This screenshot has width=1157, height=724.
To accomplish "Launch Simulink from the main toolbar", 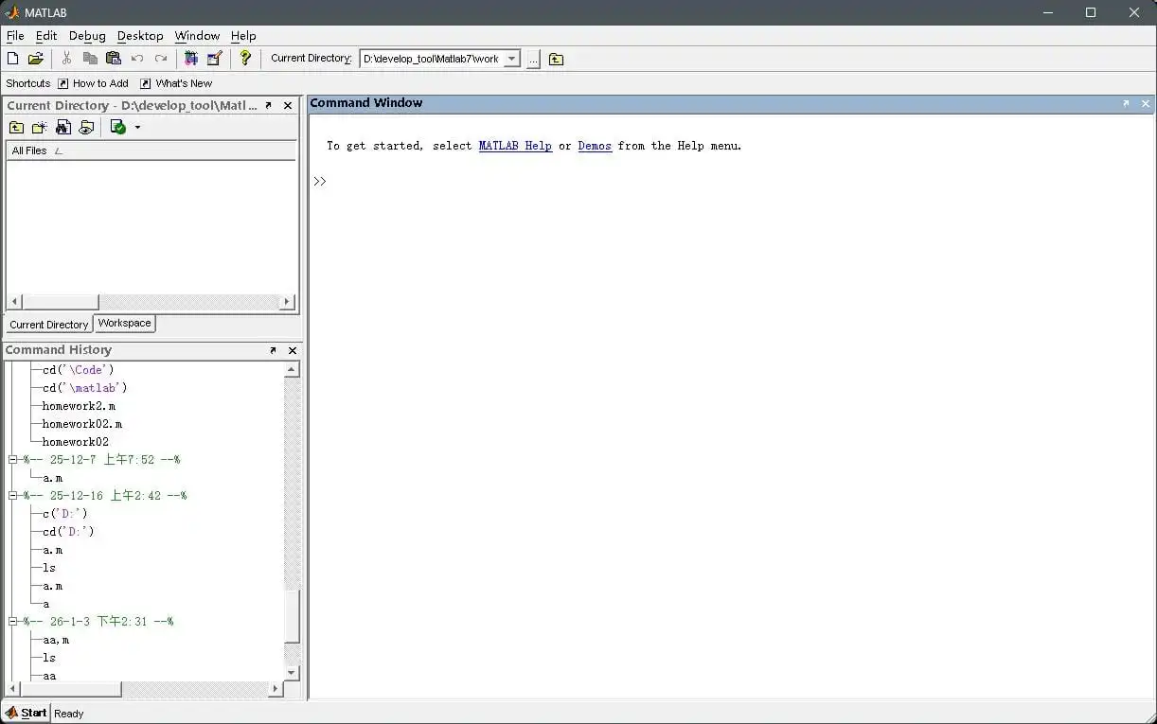I will click(x=191, y=59).
